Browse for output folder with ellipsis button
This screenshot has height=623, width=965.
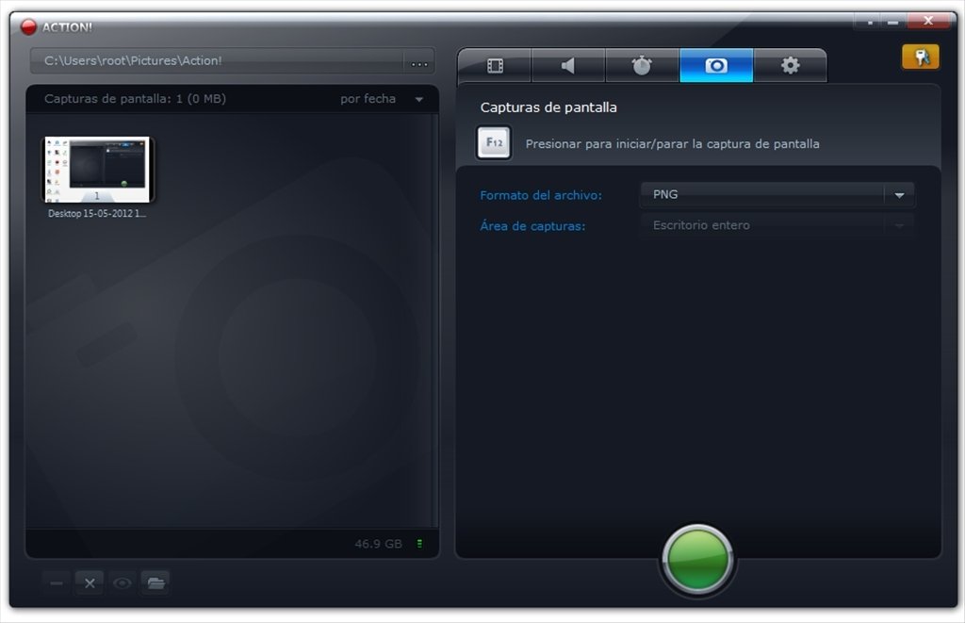(x=419, y=62)
